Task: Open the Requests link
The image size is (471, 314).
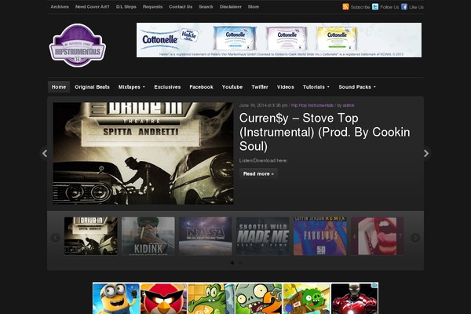Action: tap(152, 6)
